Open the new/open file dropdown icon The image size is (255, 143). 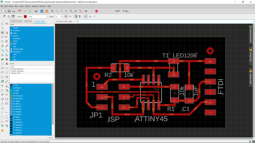(4, 11)
